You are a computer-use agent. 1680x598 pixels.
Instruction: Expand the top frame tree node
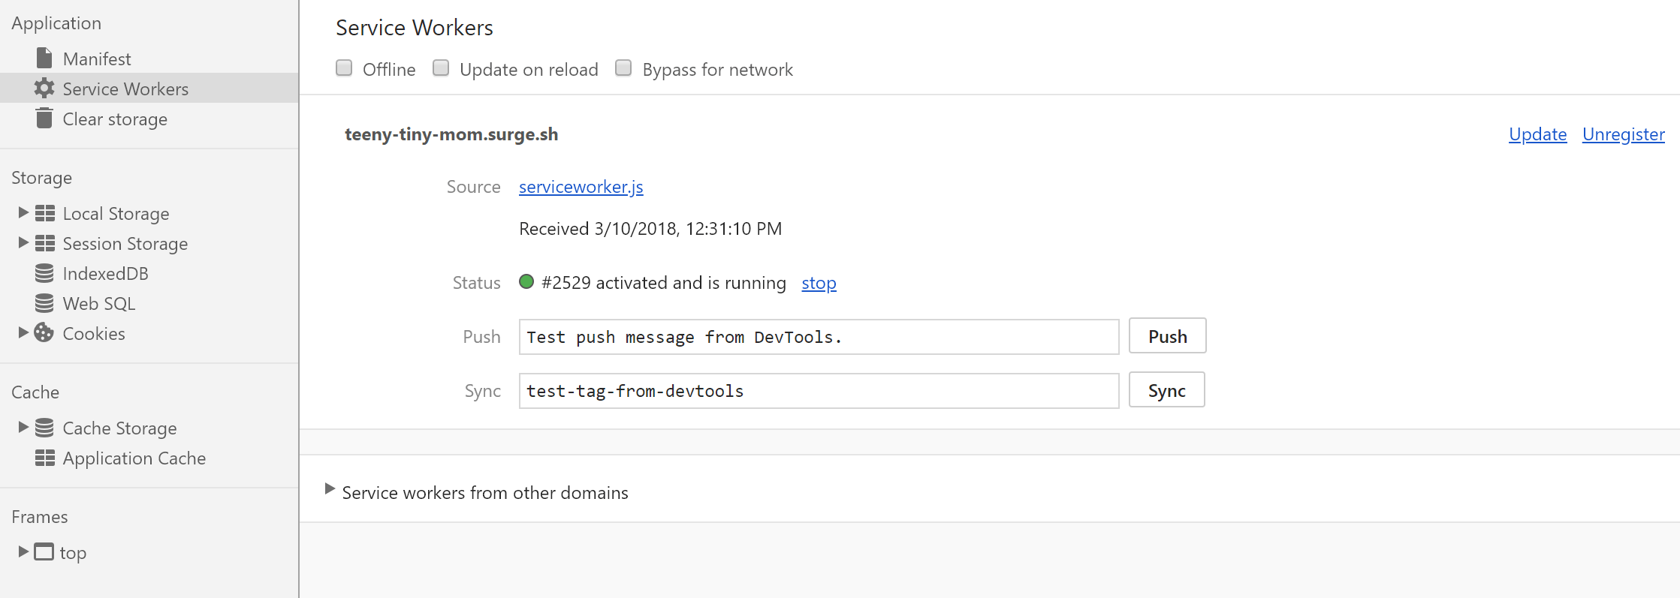point(23,551)
